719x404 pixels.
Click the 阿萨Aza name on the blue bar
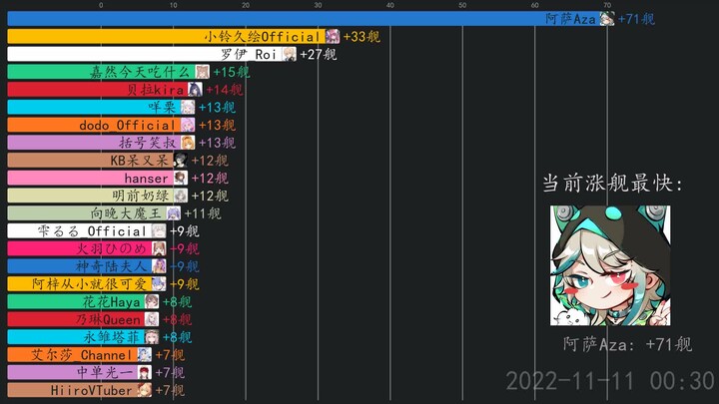570,19
